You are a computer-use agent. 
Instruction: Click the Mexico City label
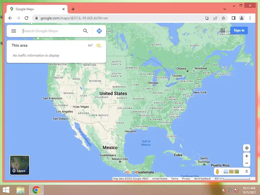coord(120,159)
